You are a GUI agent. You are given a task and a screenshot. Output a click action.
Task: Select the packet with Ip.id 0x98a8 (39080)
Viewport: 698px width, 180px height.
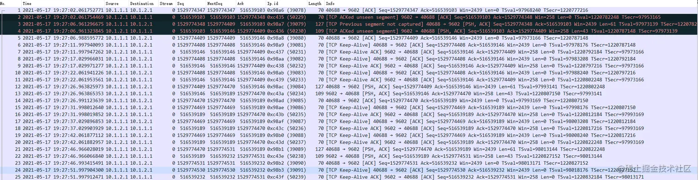coord(349,38)
